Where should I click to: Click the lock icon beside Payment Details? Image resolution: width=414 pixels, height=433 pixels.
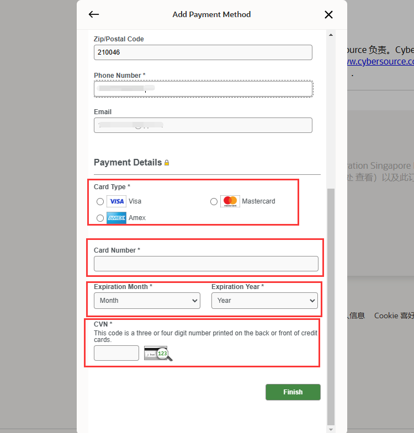click(167, 163)
